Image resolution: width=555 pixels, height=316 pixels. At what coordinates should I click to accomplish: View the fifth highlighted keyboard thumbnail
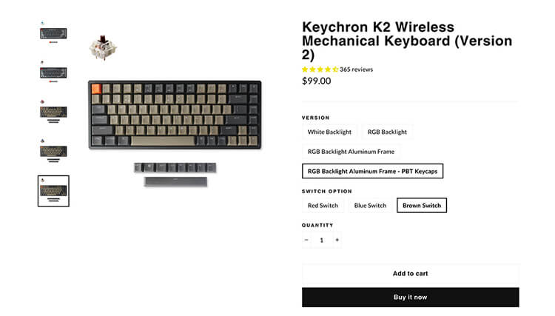(x=53, y=191)
